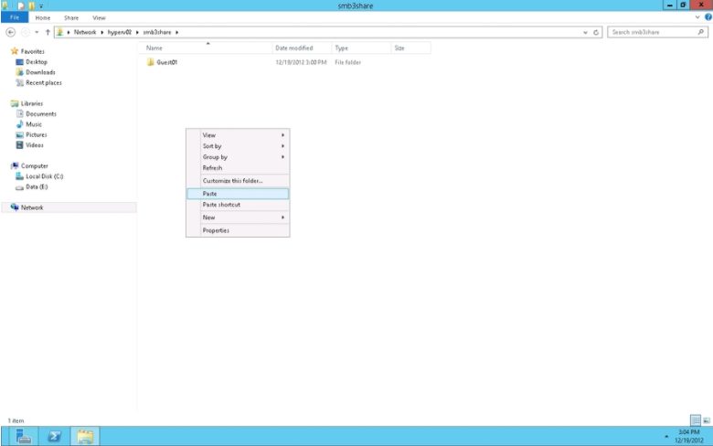The image size is (713, 446).
Task: Click the Guest01 folder date modified
Action: point(301,62)
